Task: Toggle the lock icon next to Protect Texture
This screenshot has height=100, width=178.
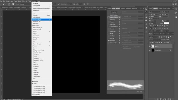Action: click(x=120, y=43)
